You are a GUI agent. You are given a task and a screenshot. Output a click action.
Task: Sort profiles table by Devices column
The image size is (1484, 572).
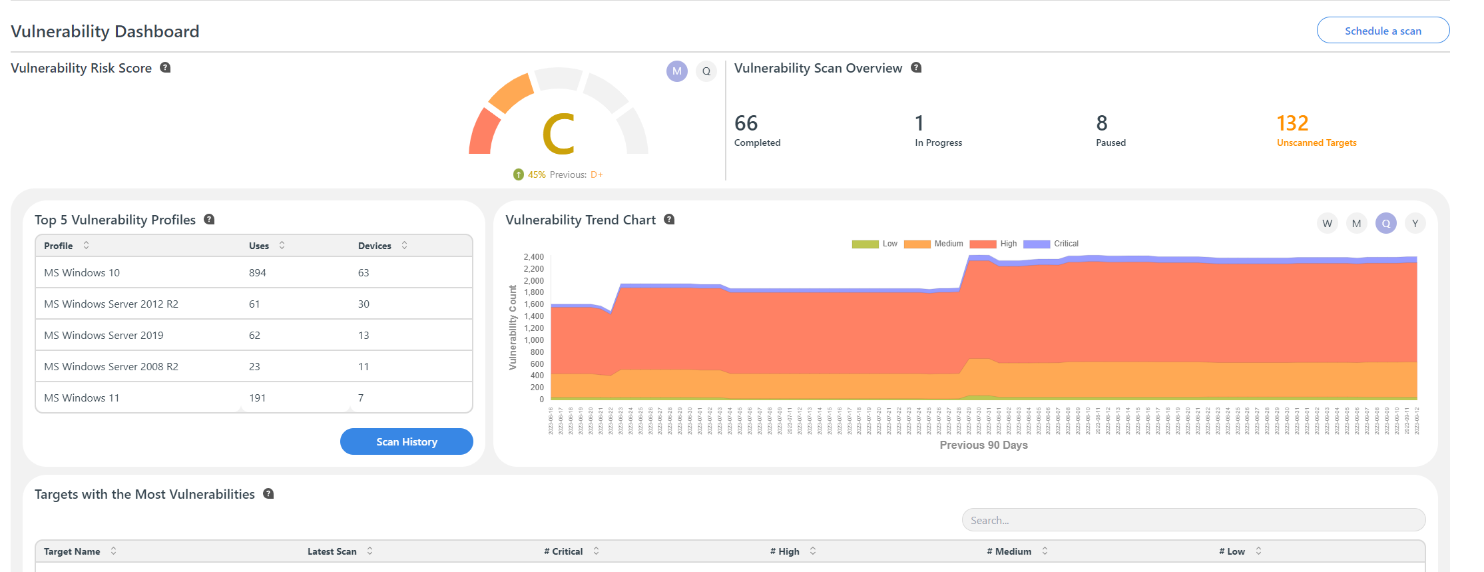[404, 245]
